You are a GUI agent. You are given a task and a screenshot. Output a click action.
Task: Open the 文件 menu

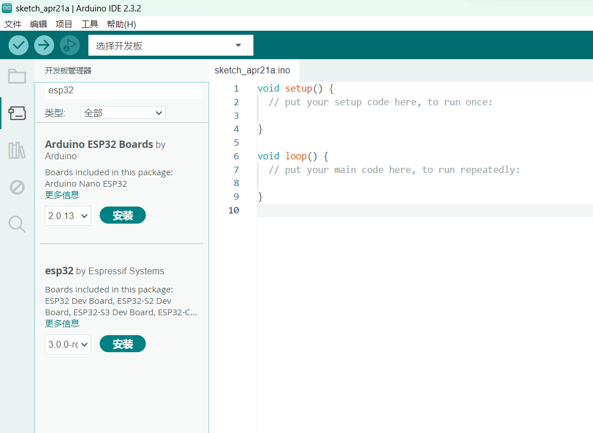click(13, 24)
